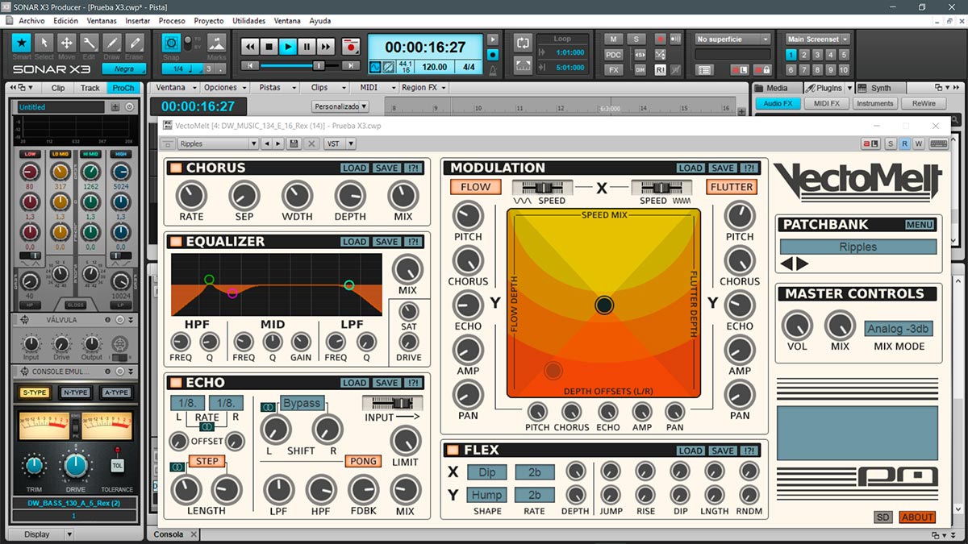Click the Select arrow tool
Screen dimensions: 968x544
pyautogui.click(x=44, y=43)
